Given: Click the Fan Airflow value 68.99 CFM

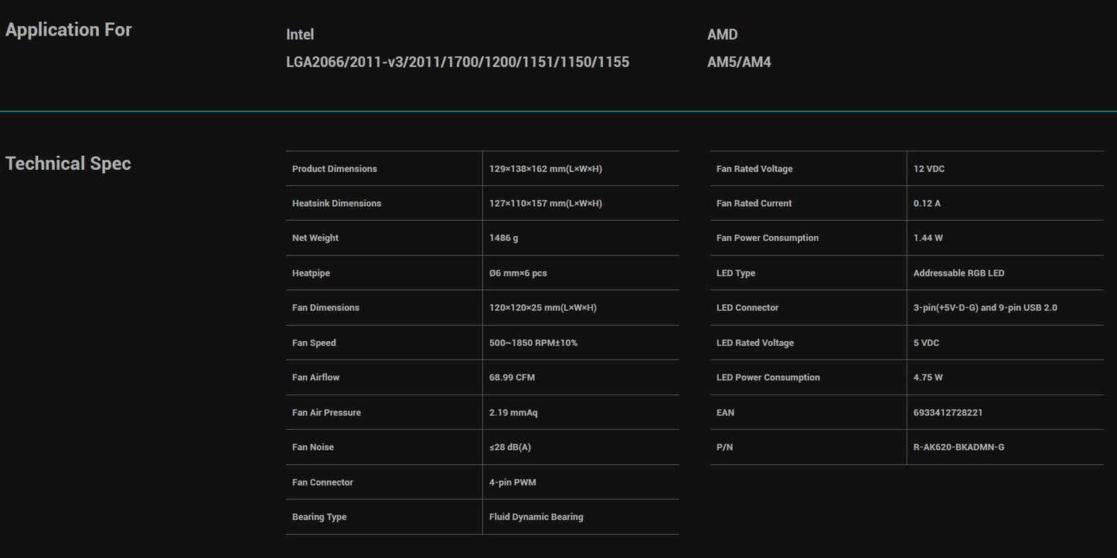Looking at the screenshot, I should click(512, 377).
